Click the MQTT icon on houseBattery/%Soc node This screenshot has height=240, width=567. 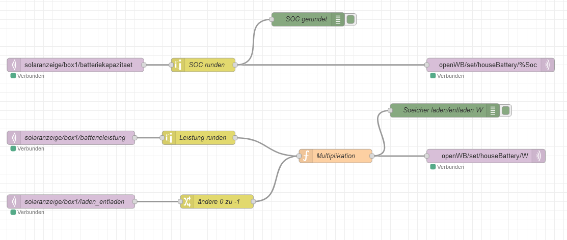[548, 65]
